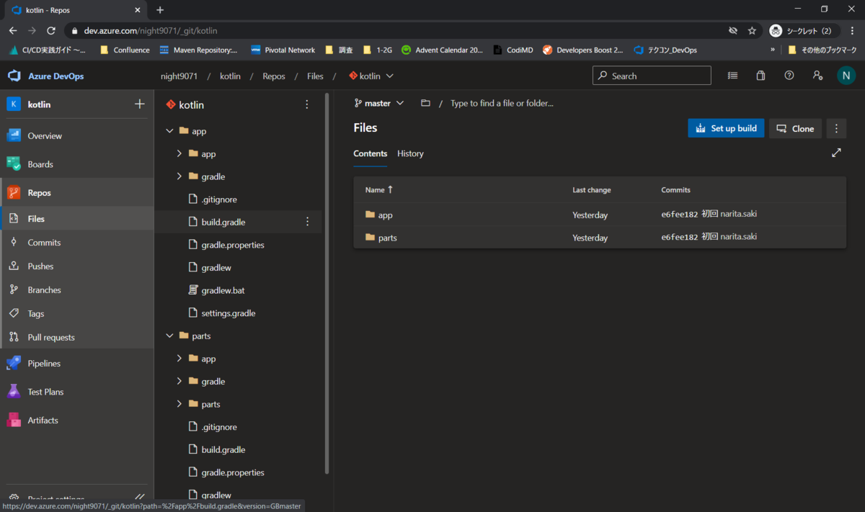The image size is (865, 512).
Task: Click the folder root icon in path bar
Action: tap(425, 103)
